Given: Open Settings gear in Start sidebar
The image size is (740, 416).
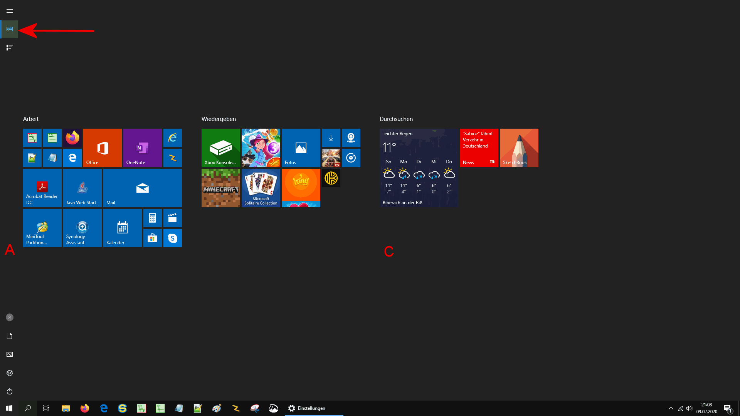Looking at the screenshot, I should [x=10, y=373].
